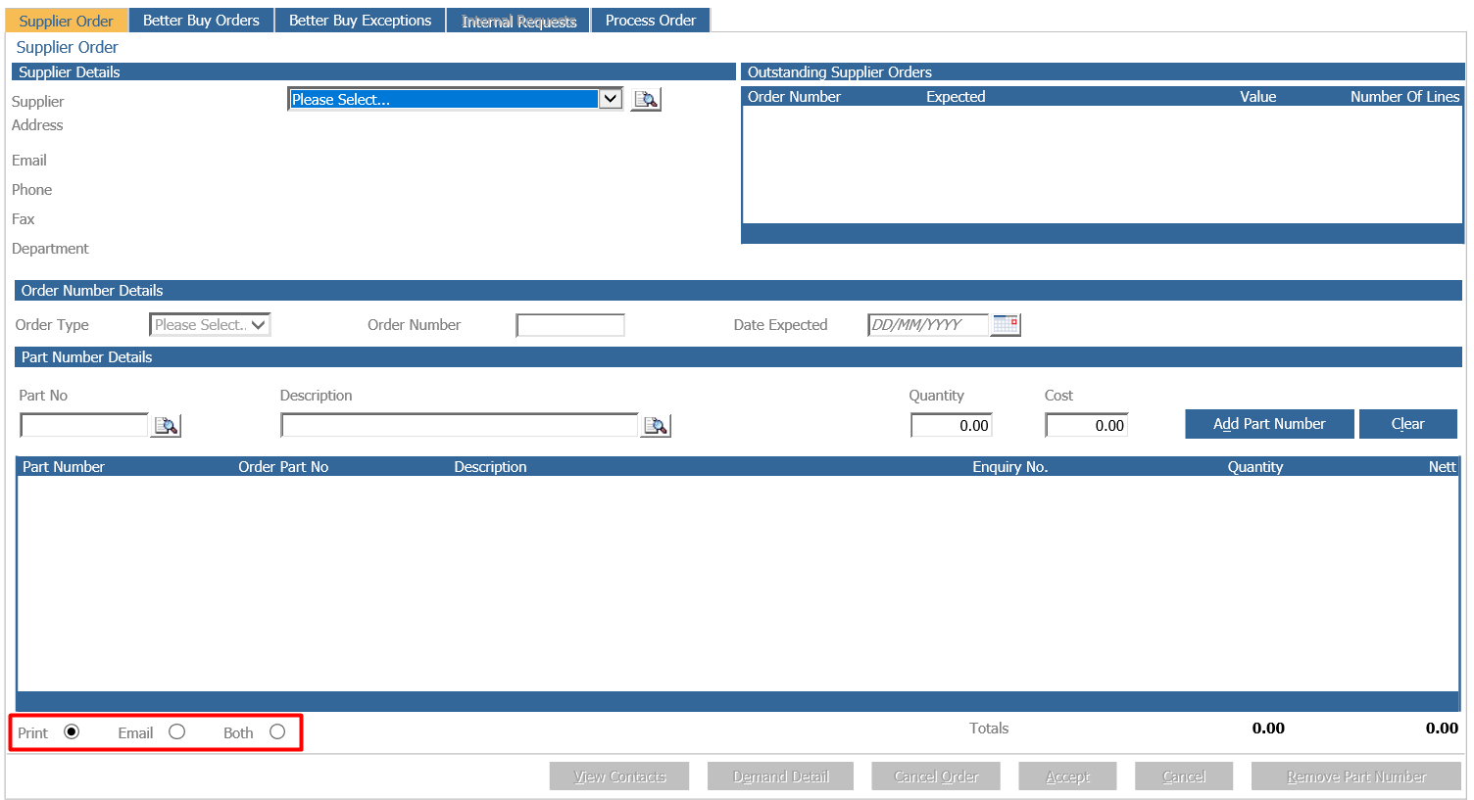This screenshot has width=1474, height=800.
Task: Open the Order Type dropdown
Action: (210, 324)
